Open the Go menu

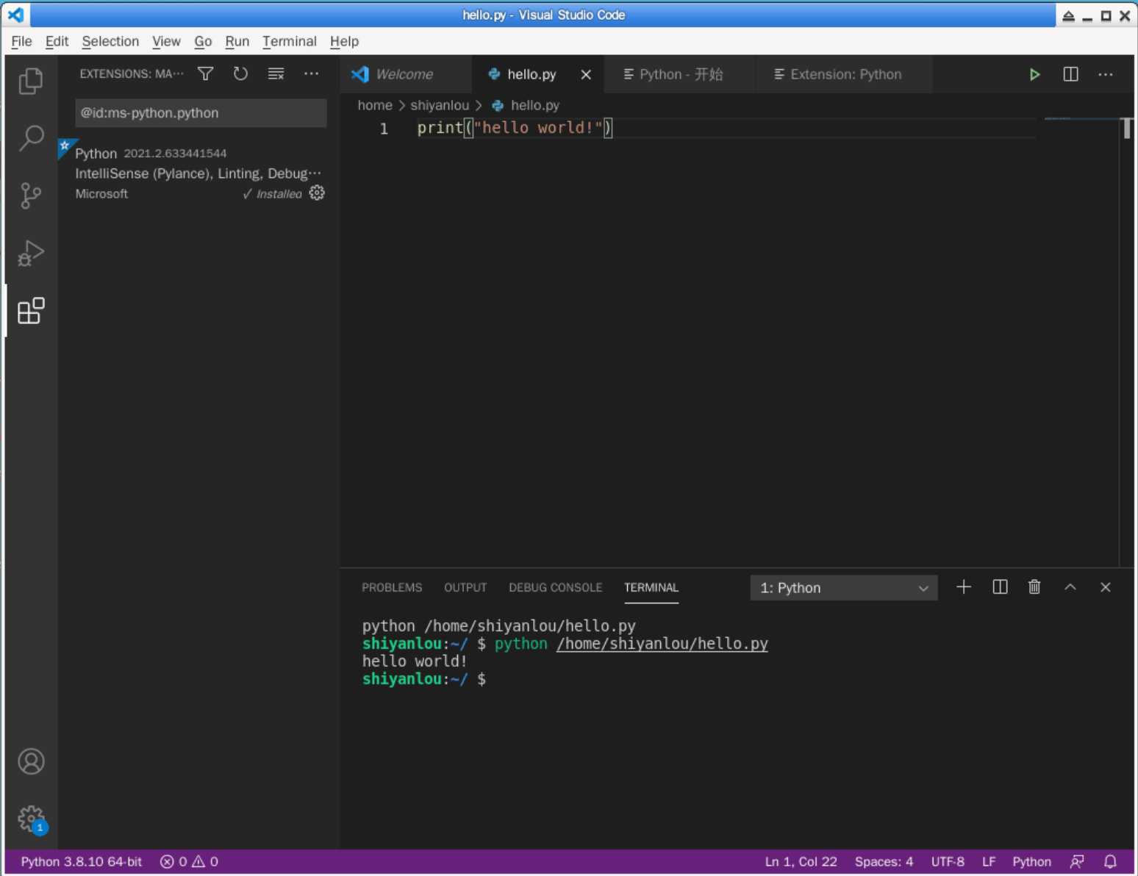[x=203, y=41]
